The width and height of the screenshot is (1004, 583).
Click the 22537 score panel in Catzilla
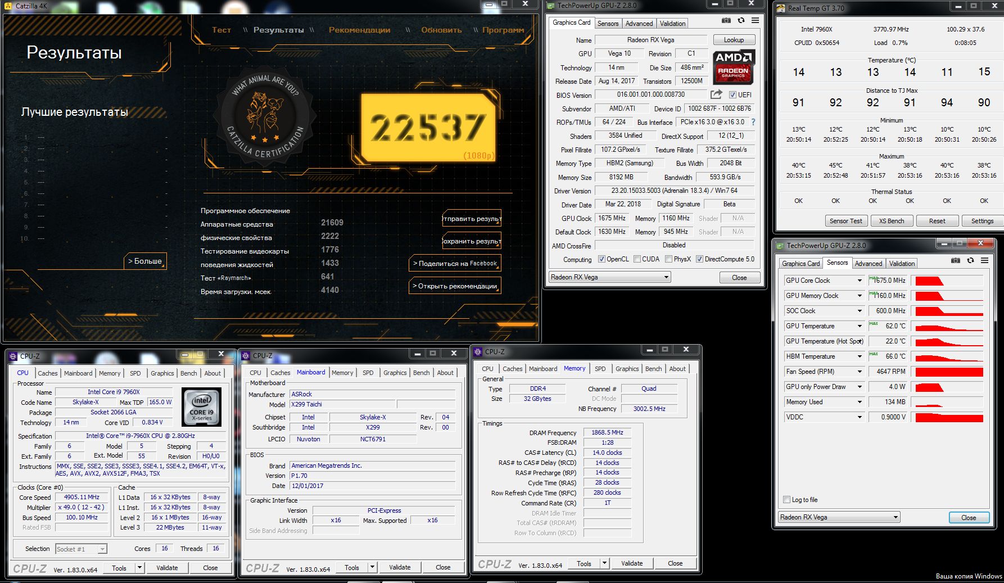point(428,127)
